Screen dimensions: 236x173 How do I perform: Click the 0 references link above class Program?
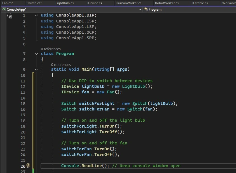pyautogui.click(x=51, y=49)
